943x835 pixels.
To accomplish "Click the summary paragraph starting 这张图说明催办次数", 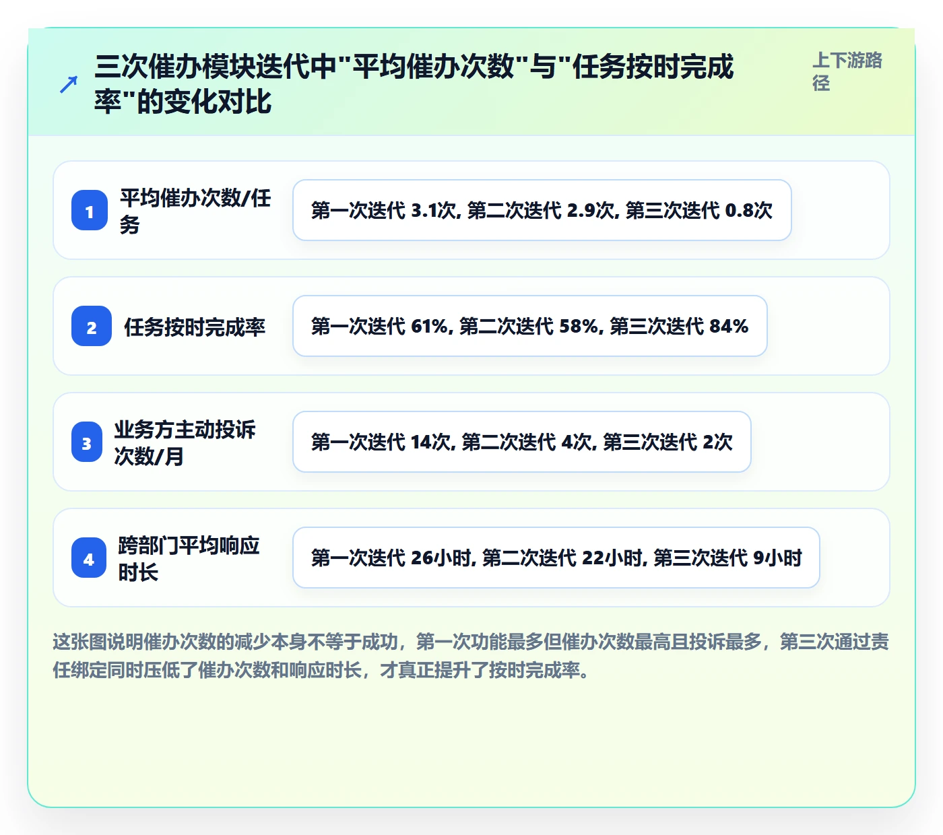I will coord(471,656).
